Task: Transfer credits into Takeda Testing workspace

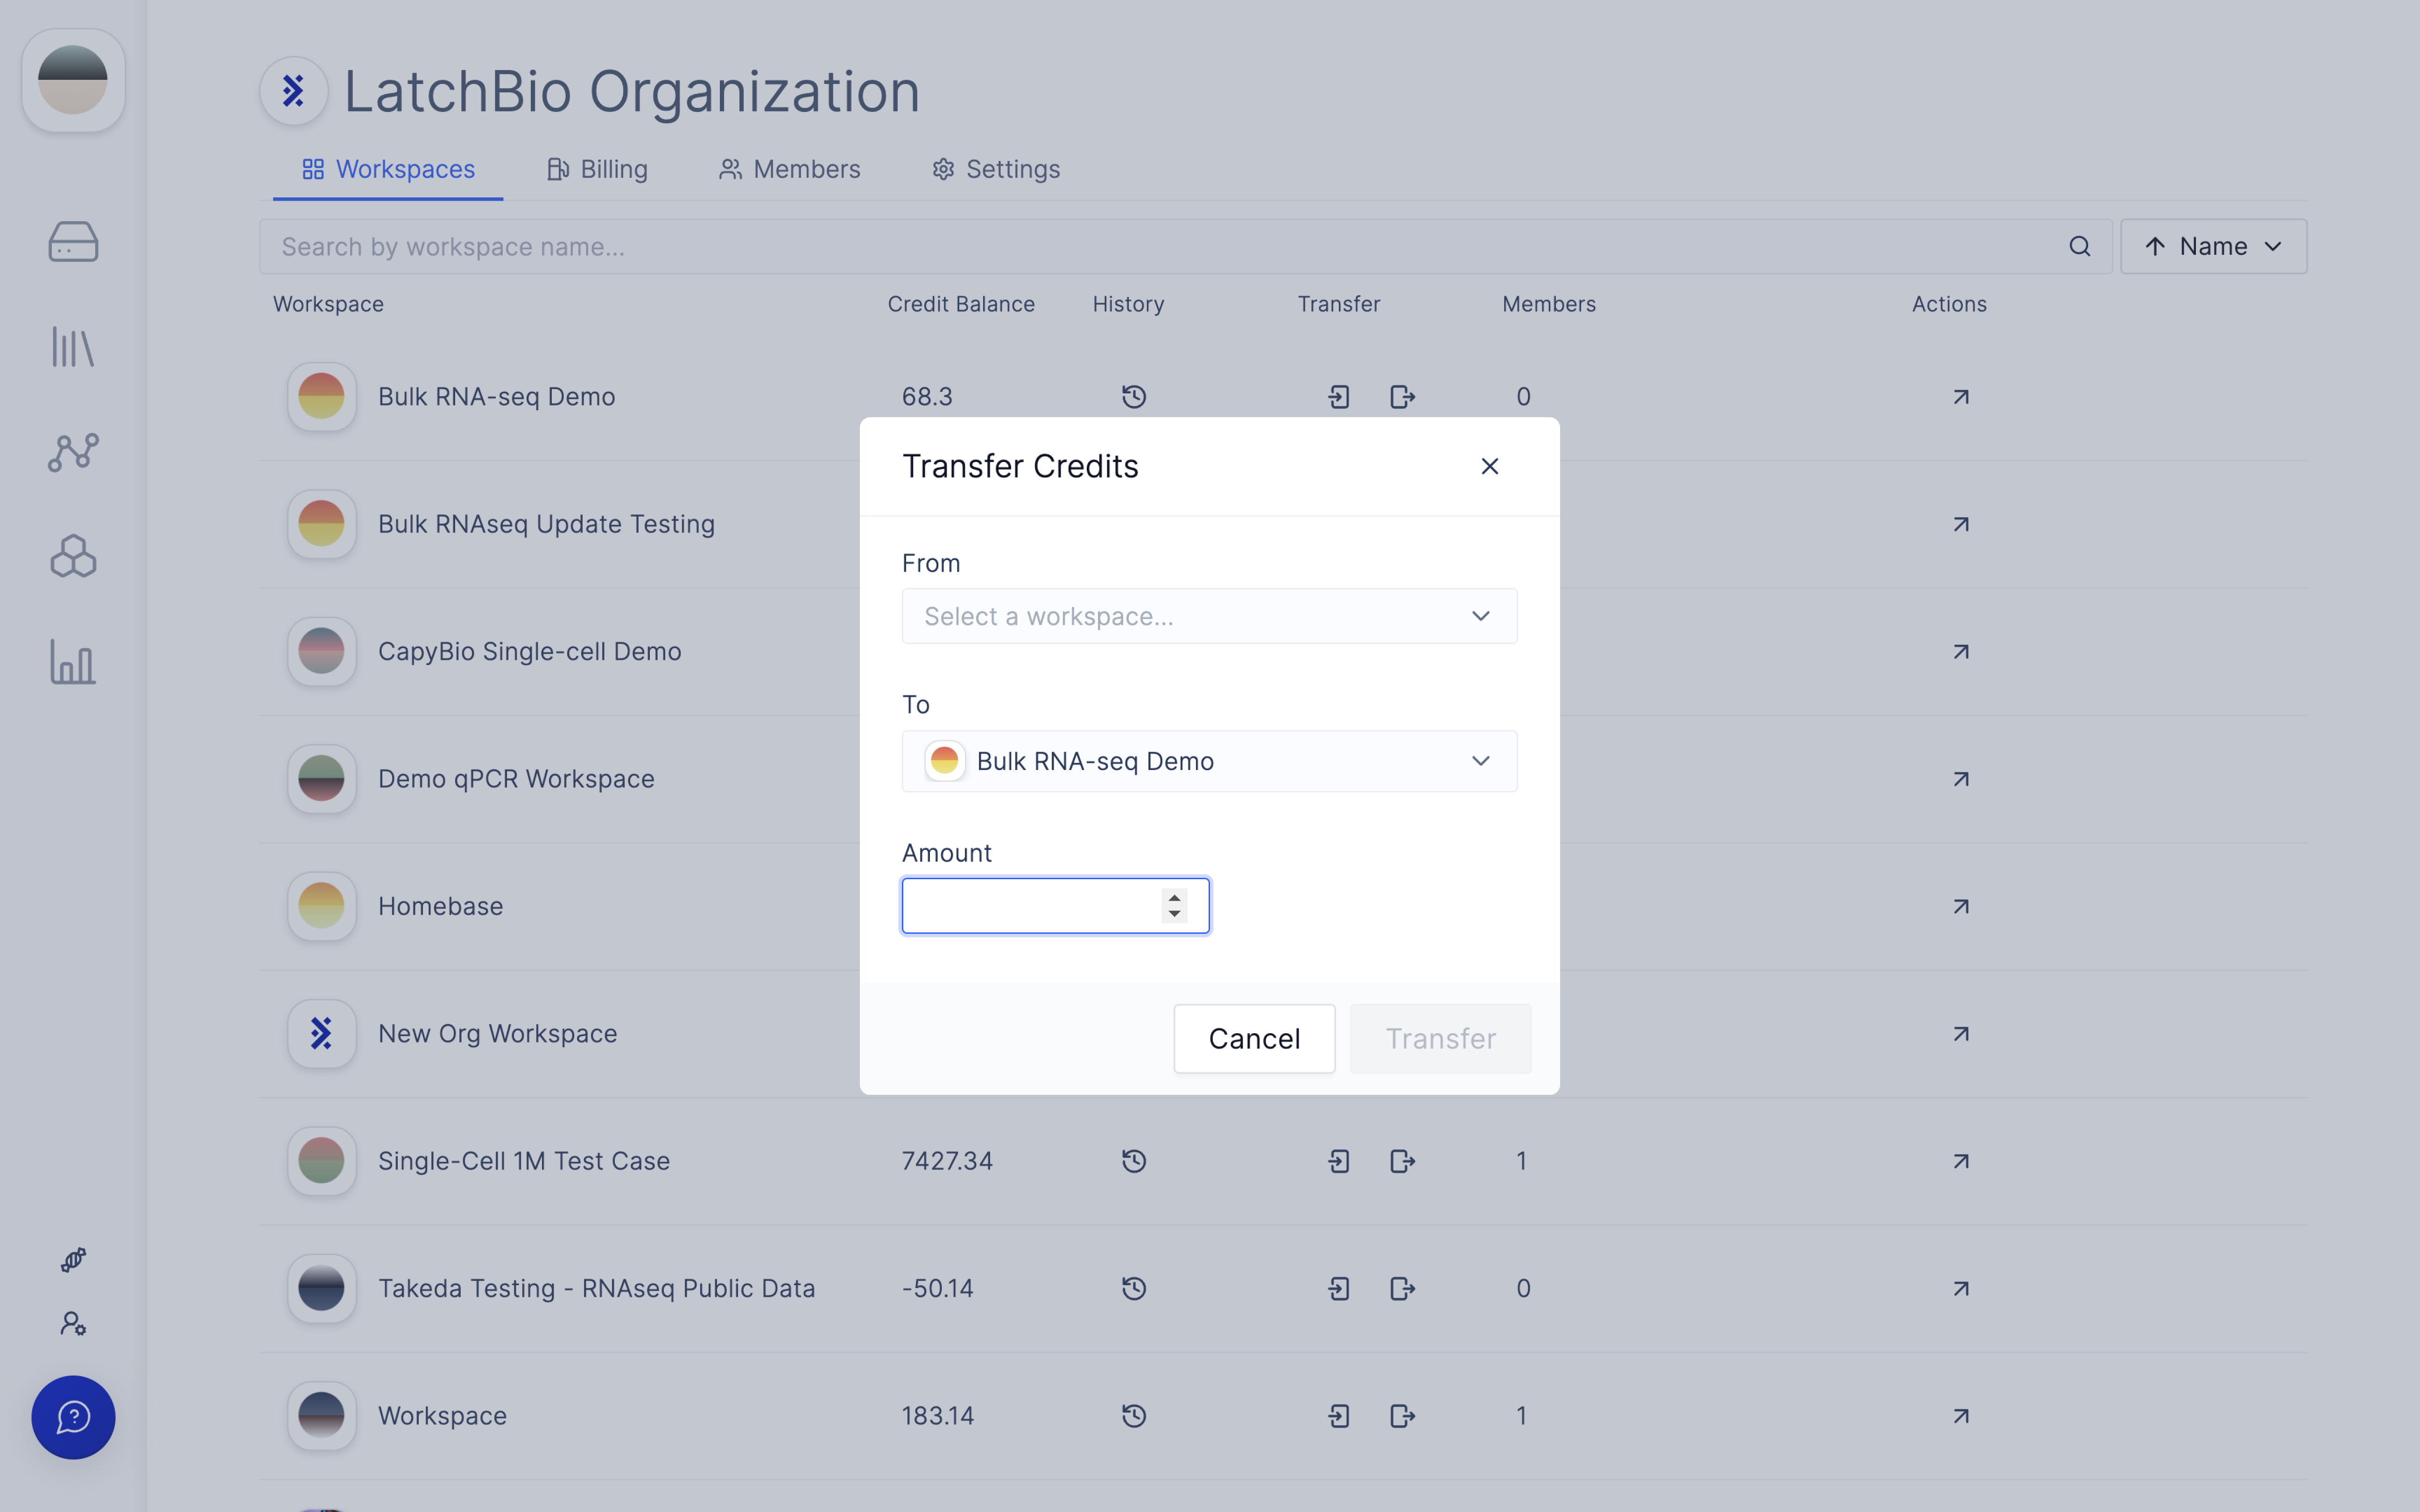Action: (1339, 1288)
